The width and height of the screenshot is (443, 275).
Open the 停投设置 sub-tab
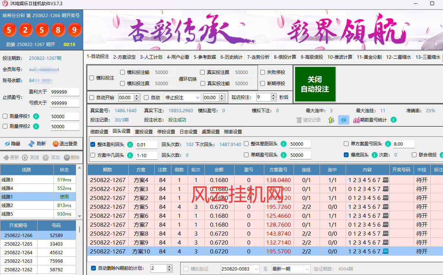[x=166, y=132]
